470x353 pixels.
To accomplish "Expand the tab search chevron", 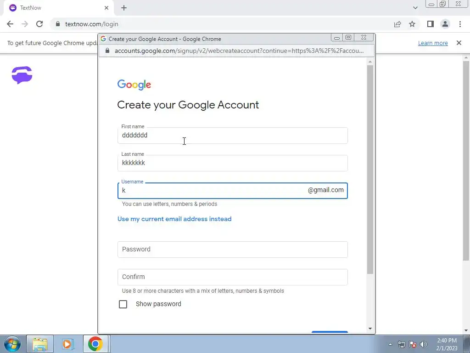I will click(415, 8).
